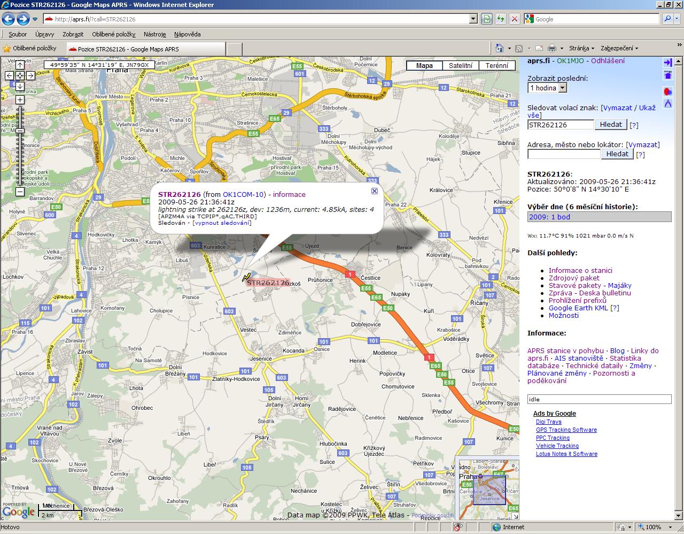Click the map zoom slider handle
Image resolution: width=684 pixels, height=534 pixels.
pyautogui.click(x=20, y=131)
